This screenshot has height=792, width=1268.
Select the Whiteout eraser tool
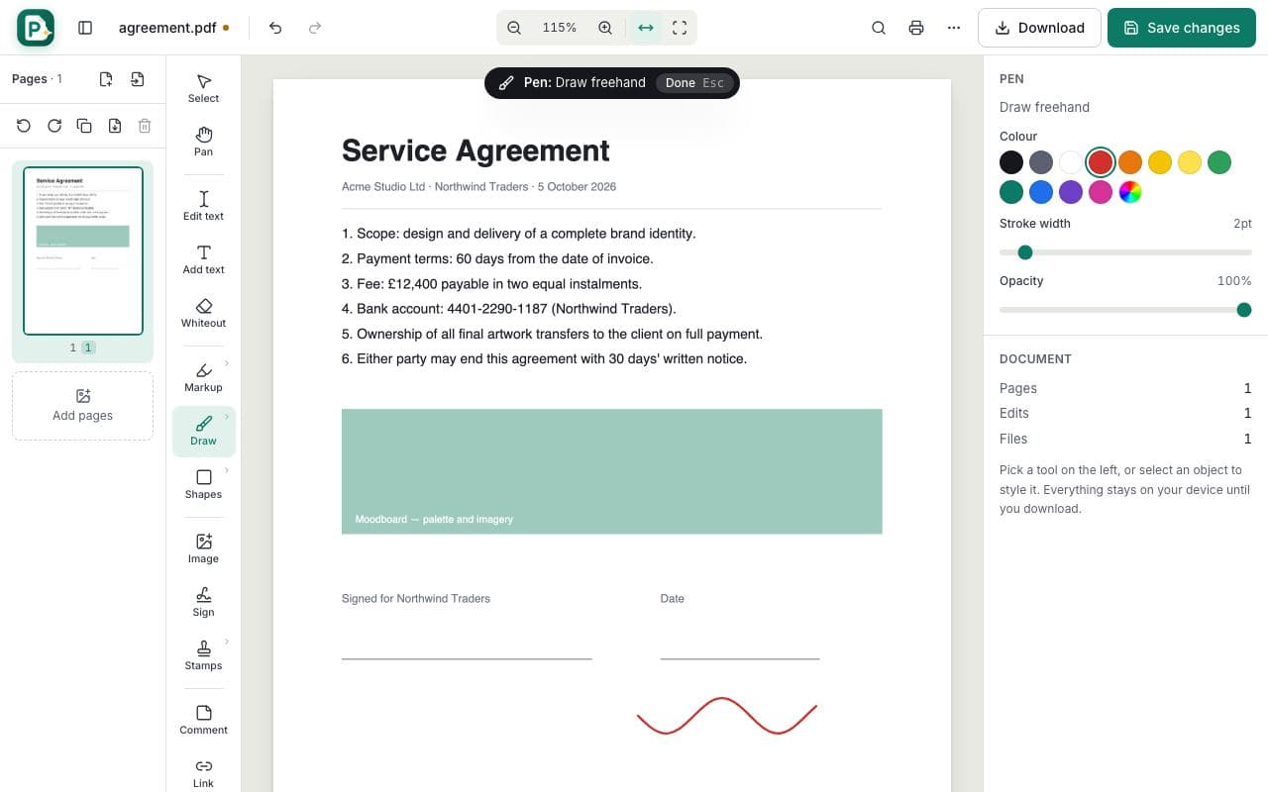pyautogui.click(x=203, y=312)
